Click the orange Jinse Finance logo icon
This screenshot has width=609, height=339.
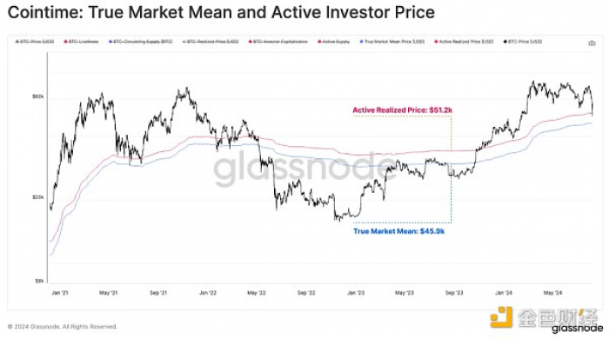501,317
